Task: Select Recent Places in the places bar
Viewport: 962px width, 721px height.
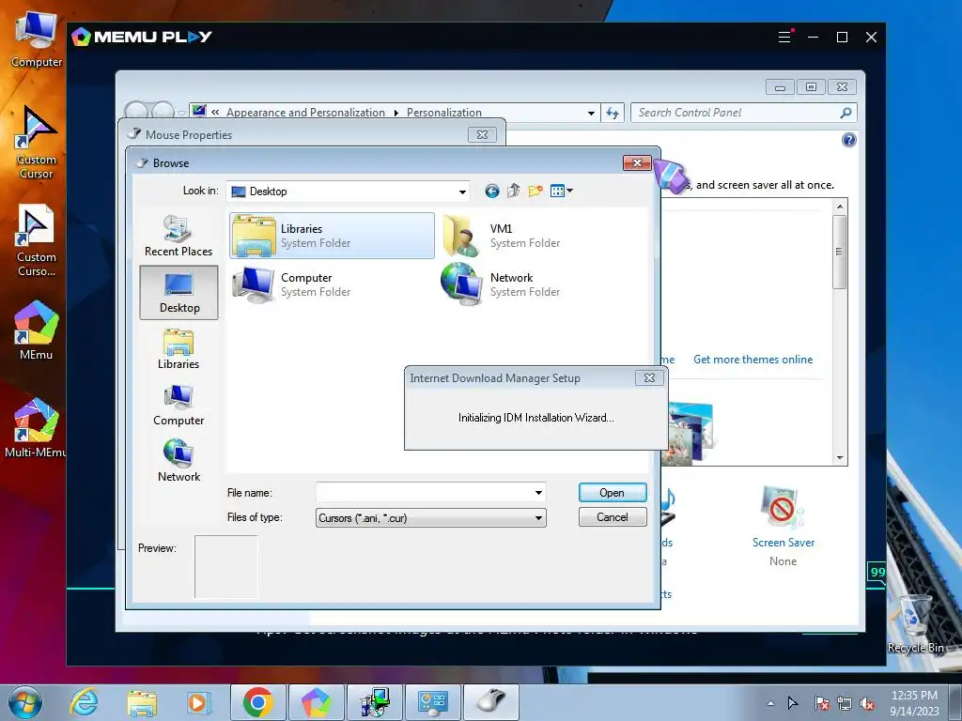Action: pyautogui.click(x=178, y=236)
